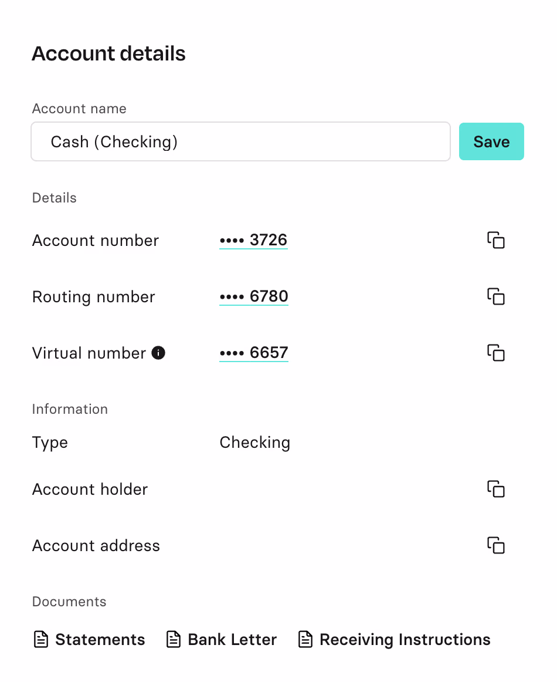The image size is (557, 682).
Task: Click the Account holder label
Action: pyautogui.click(x=90, y=489)
